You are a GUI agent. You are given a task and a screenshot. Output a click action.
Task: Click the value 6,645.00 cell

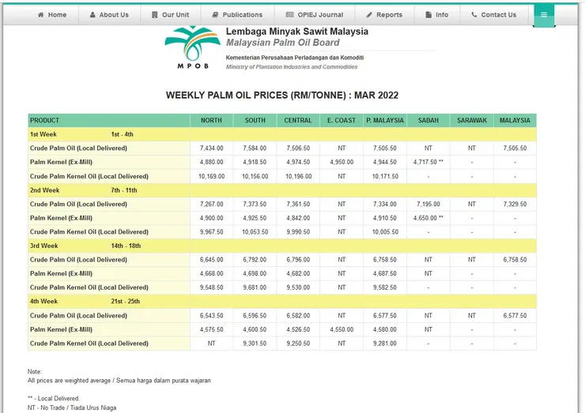click(x=212, y=260)
